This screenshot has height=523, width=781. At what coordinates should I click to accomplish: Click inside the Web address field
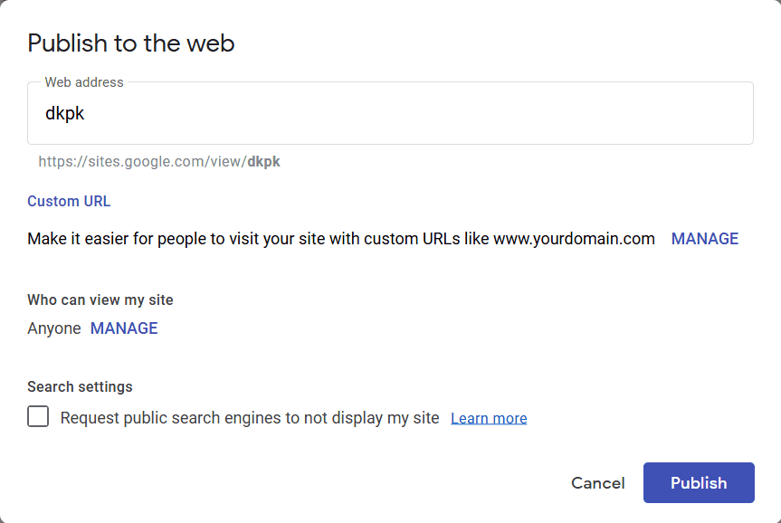[x=271, y=112]
